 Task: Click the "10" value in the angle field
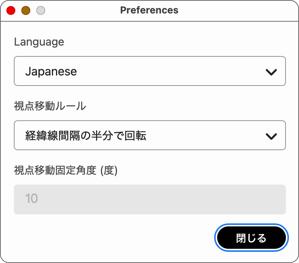pos(31,199)
